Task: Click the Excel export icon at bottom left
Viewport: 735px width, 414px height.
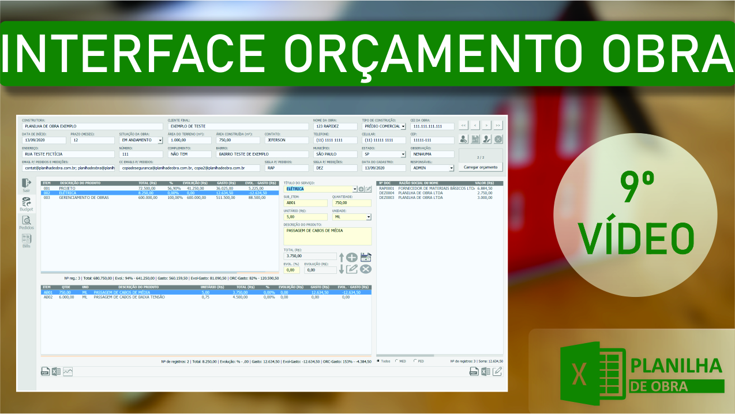Action: tap(57, 371)
